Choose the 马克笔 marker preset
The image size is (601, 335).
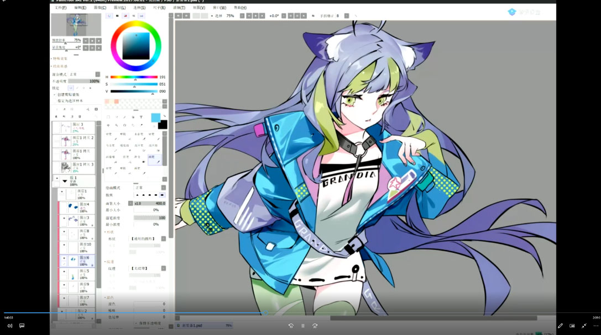coord(112,148)
